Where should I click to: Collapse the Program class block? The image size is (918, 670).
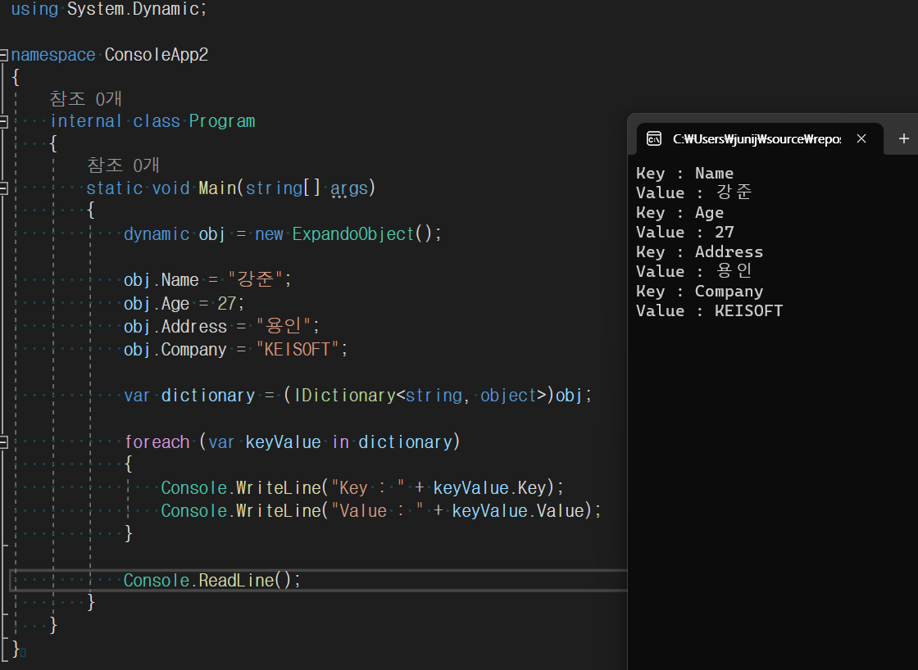tap(4, 121)
